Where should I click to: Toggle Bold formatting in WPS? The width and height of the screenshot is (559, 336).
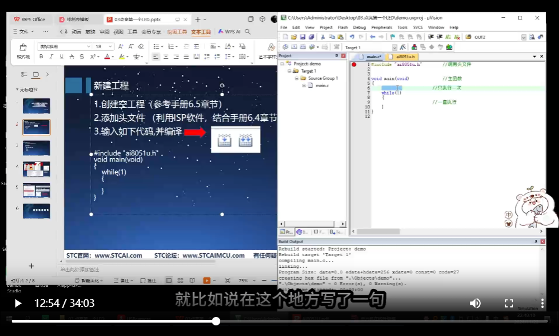click(x=41, y=56)
